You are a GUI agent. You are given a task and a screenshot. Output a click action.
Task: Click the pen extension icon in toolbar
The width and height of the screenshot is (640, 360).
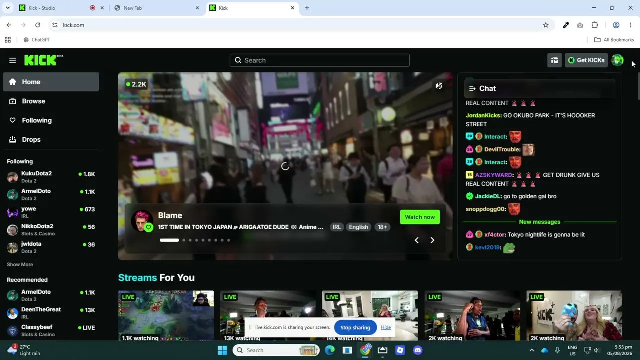(x=566, y=25)
